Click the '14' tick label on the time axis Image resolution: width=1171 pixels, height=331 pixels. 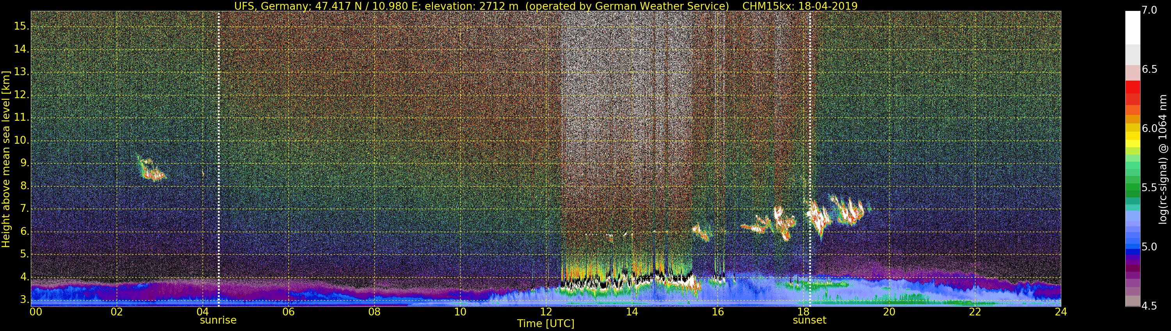pos(632,312)
